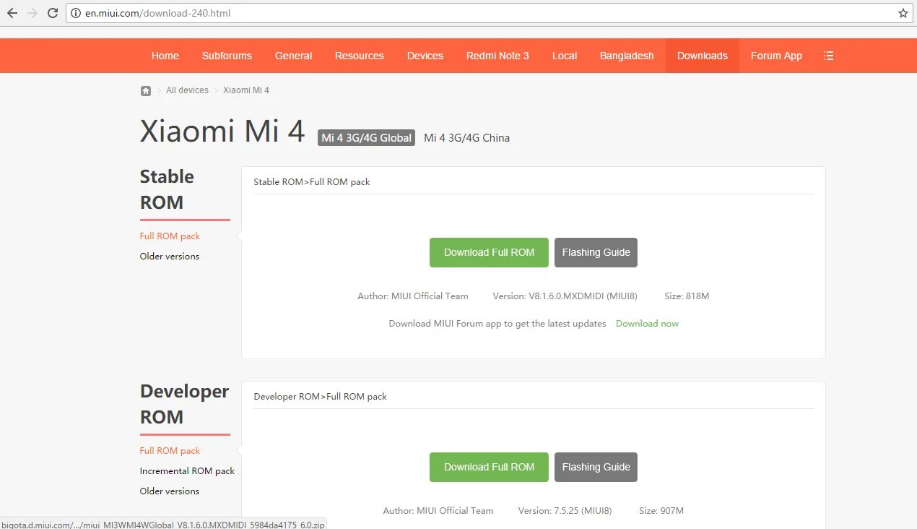Click the Size: 818M text

pyautogui.click(x=687, y=296)
